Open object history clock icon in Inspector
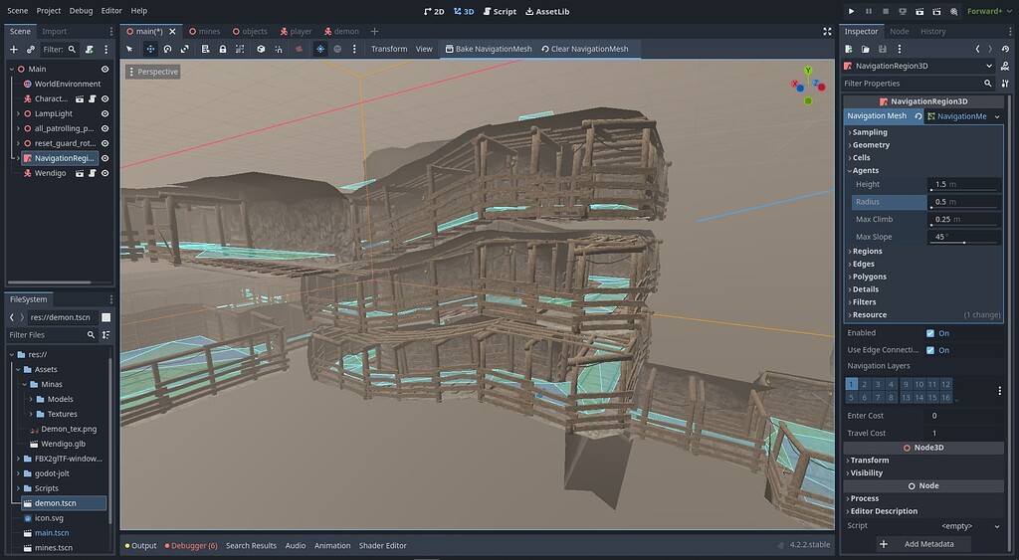 (1005, 49)
